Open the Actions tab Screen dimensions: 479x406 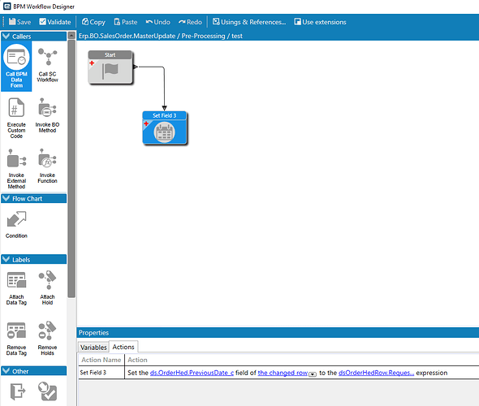pyautogui.click(x=123, y=347)
